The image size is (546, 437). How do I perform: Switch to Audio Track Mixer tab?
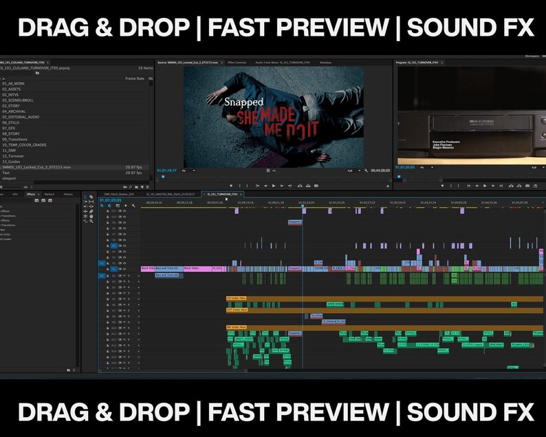[283, 63]
